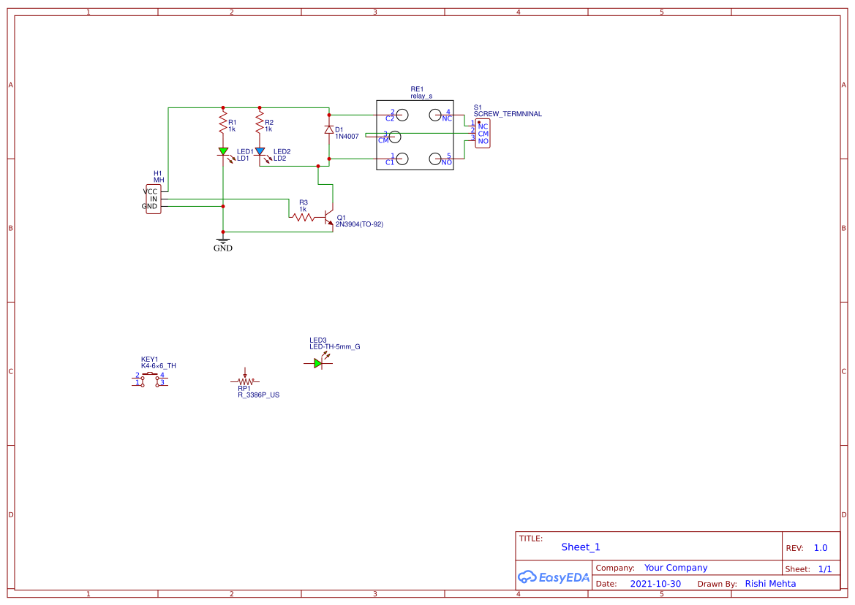The image size is (855, 605).
Task: Select the R1 1k resistor
Action: (x=223, y=126)
